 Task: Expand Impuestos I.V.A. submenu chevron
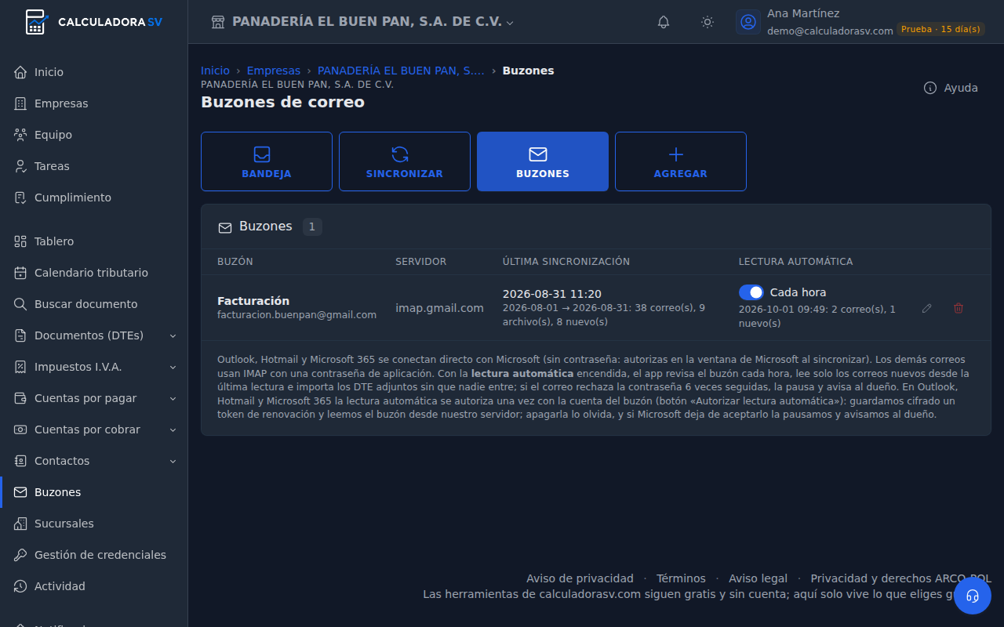pos(173,367)
